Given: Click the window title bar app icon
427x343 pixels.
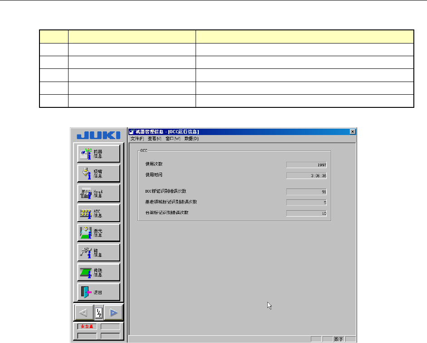Looking at the screenshot, I should pos(132,132).
